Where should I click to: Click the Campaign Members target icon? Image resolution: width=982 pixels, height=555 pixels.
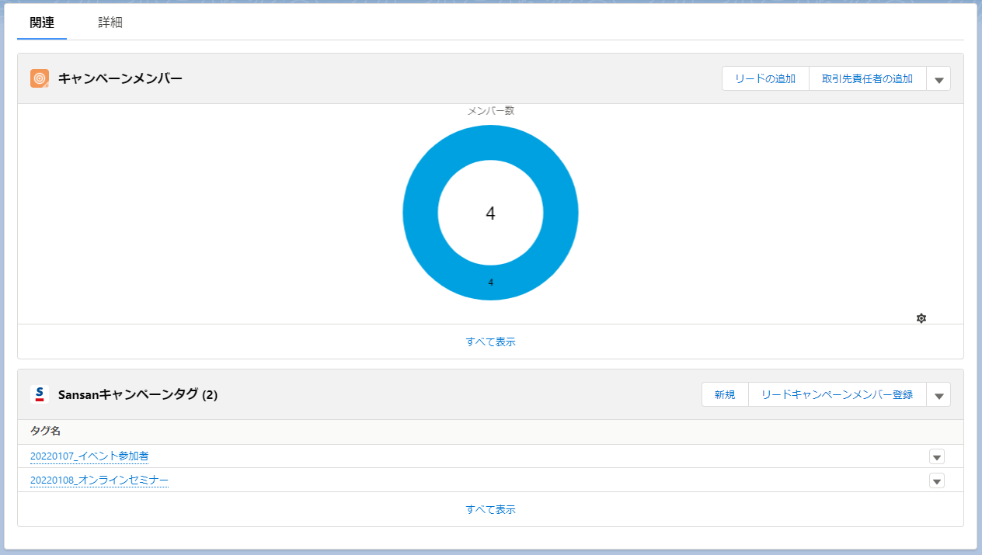tap(40, 78)
